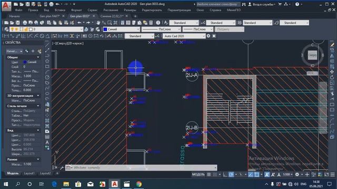Image resolution: width=337 pixels, height=189 pixels.
Task: Toggle layer 0 on/off lightbulb
Action: (12, 29)
